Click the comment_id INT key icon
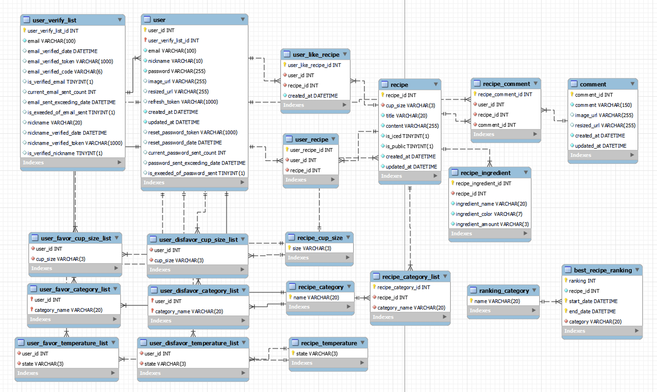Image resolution: width=657 pixels, height=392 pixels. [572, 94]
